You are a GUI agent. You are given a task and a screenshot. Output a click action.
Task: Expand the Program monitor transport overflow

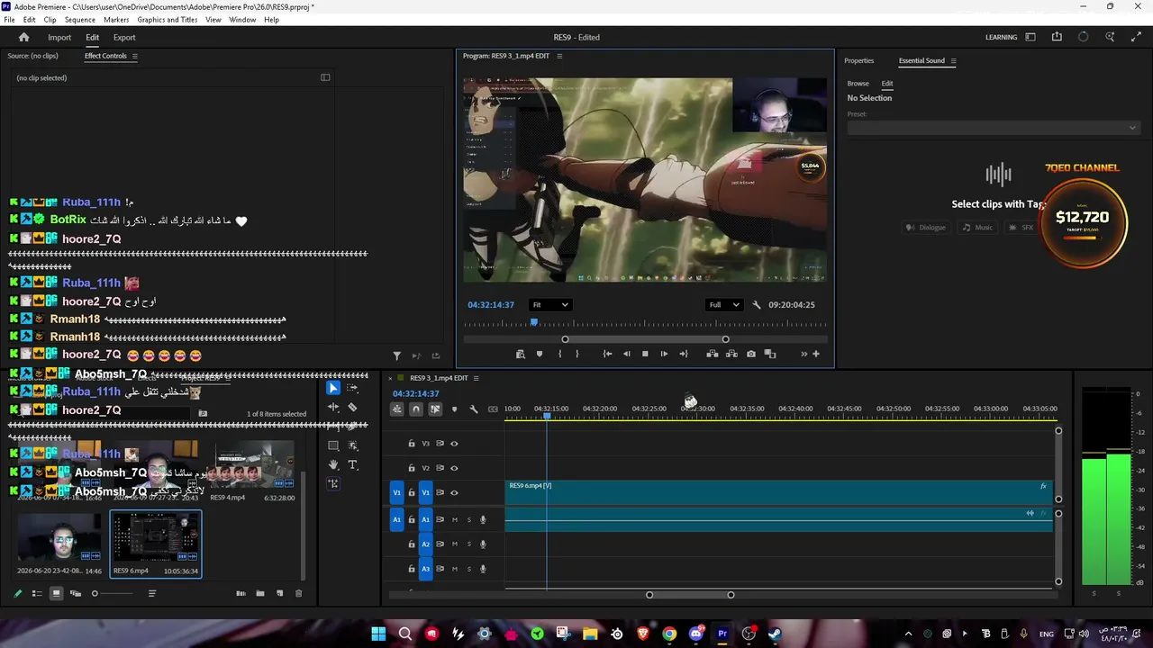[804, 354]
